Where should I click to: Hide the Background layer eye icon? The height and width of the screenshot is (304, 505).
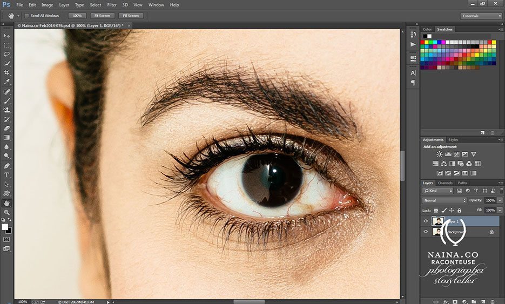coord(426,232)
